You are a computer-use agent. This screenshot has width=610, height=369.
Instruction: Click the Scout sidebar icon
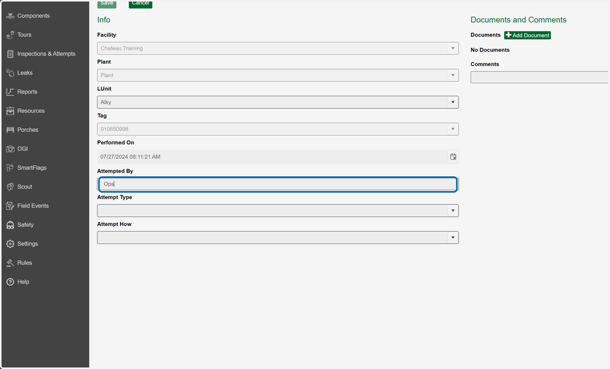coord(10,187)
